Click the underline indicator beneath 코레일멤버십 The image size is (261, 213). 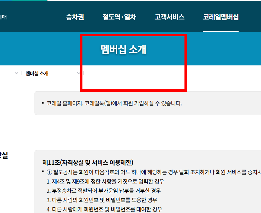(221, 31)
